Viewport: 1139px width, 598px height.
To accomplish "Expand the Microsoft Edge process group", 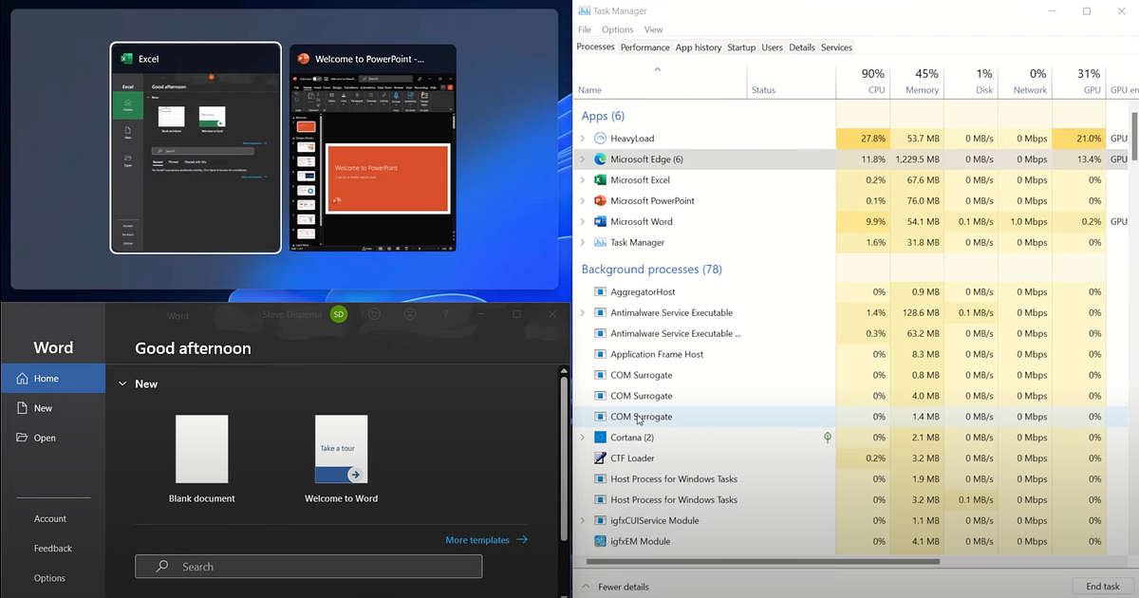I will click(583, 159).
